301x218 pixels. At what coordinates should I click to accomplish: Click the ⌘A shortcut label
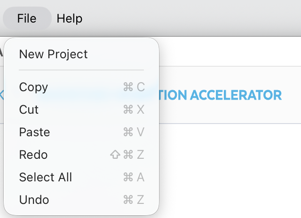(x=134, y=177)
